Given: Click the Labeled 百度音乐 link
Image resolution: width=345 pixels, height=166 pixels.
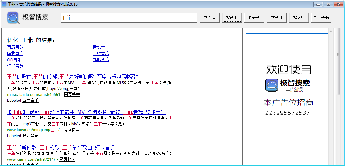Looking at the screenshot, I should tap(30, 101).
